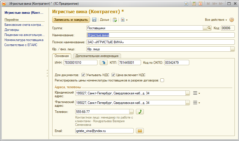The height and width of the screenshot is (141, 239).
Task: Open Номенклатура поставщика link
Action: 24,40
